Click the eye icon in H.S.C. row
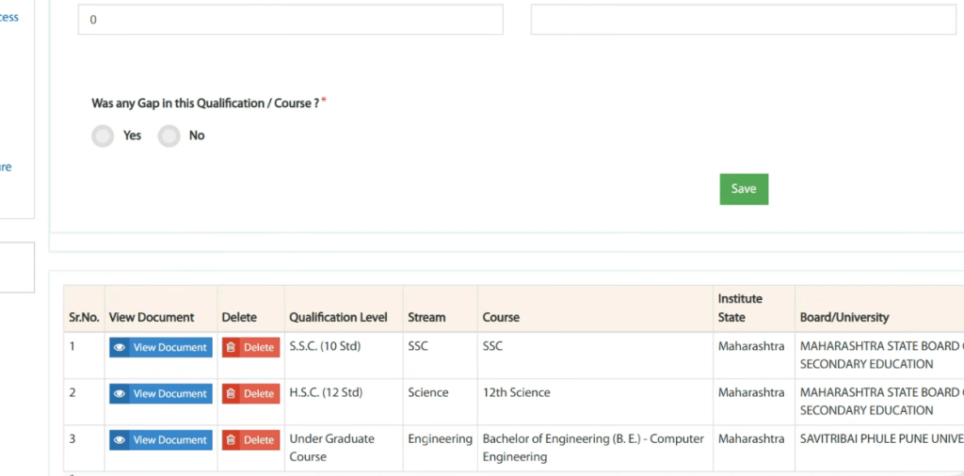The width and height of the screenshot is (964, 476). click(x=120, y=394)
